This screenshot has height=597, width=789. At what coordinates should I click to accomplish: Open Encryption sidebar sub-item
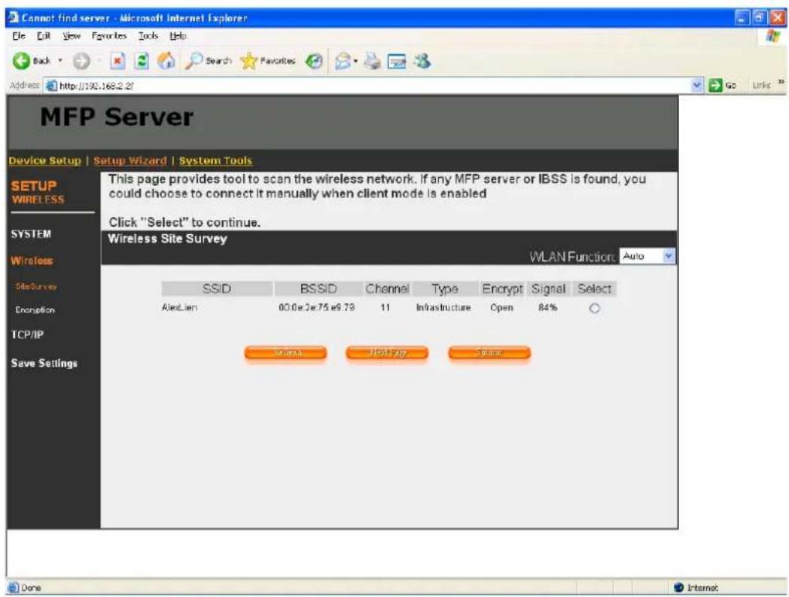[x=35, y=309]
